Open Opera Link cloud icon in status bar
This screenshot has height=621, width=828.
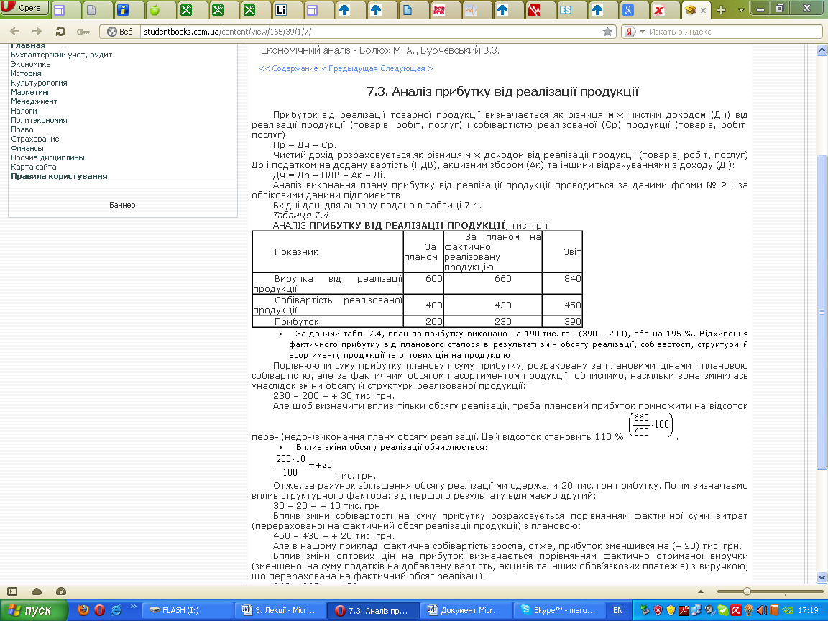point(37,592)
